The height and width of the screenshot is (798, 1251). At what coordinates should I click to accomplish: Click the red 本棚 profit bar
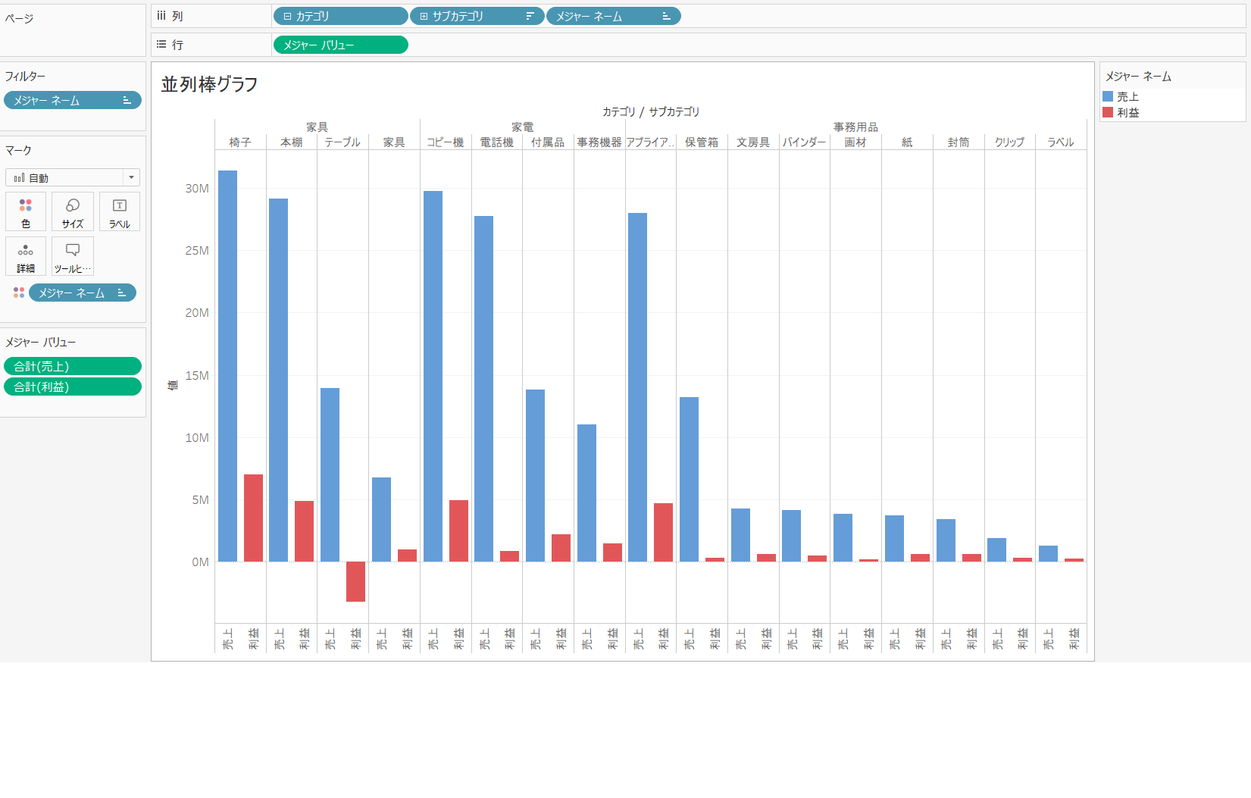click(x=304, y=531)
